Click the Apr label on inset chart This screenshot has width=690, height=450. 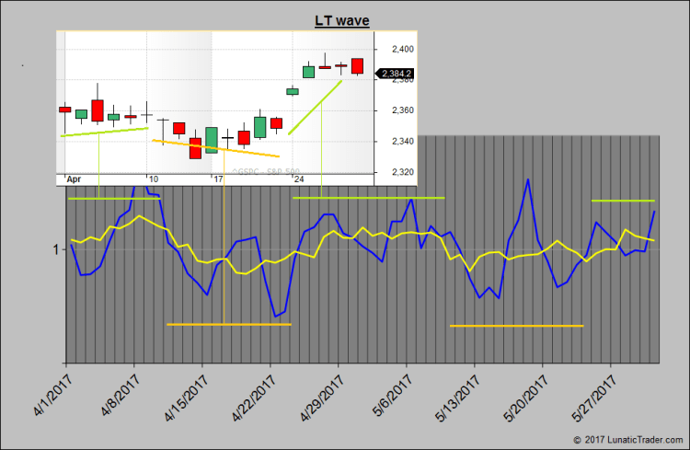(x=74, y=179)
